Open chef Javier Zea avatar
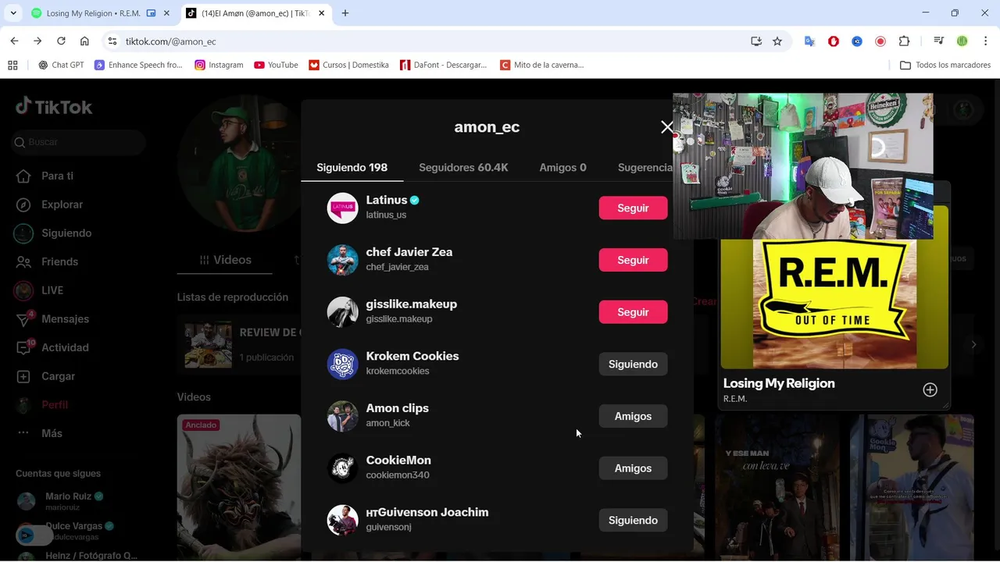 342,260
